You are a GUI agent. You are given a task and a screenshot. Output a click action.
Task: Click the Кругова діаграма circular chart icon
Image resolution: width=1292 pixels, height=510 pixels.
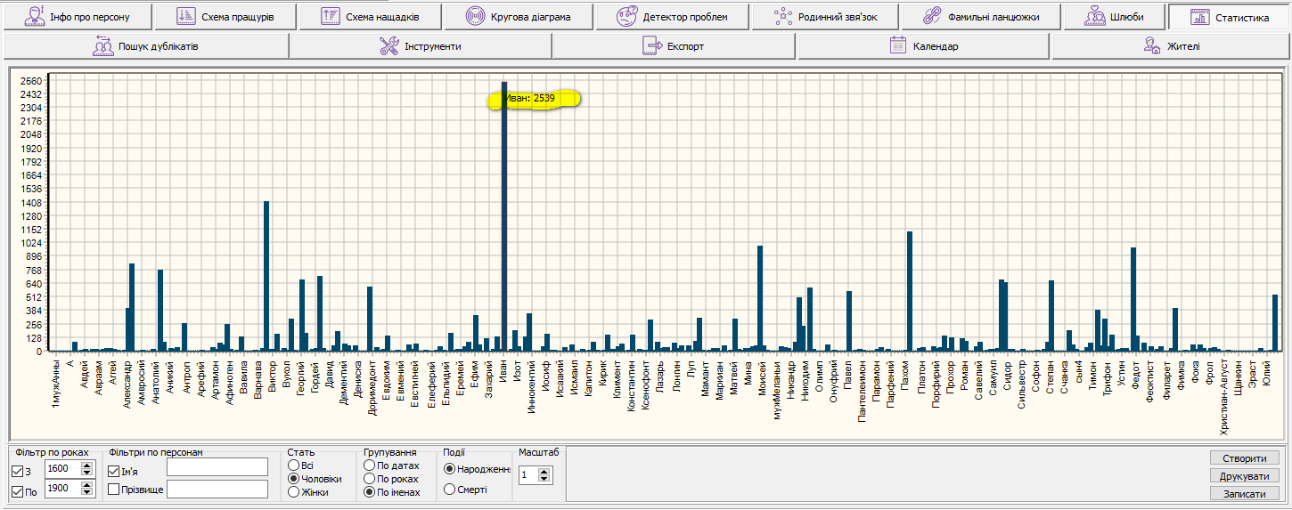475,17
